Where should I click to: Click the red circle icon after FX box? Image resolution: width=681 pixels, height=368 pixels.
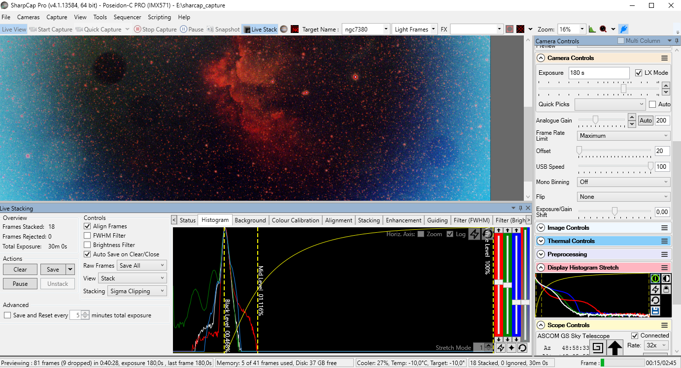click(510, 30)
